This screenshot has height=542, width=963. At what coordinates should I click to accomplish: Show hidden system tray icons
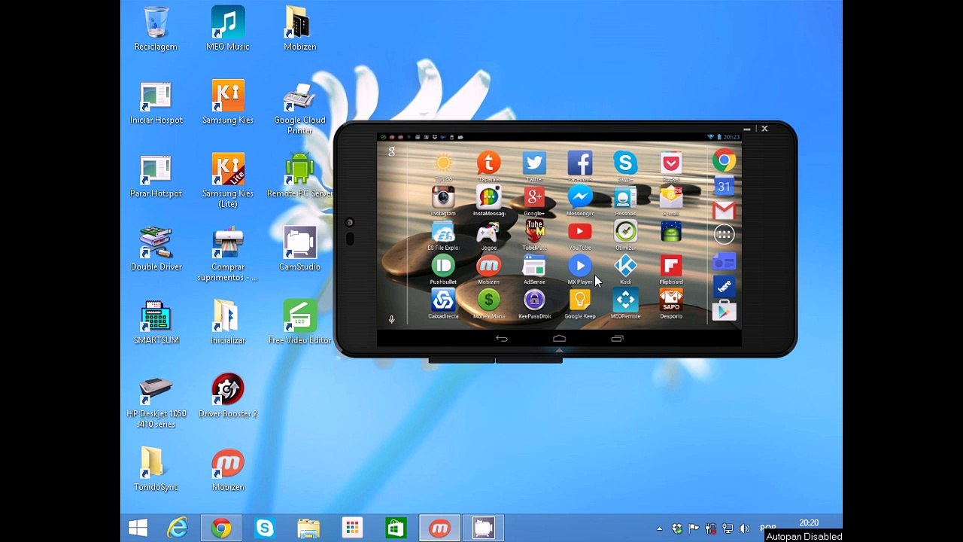click(x=660, y=528)
